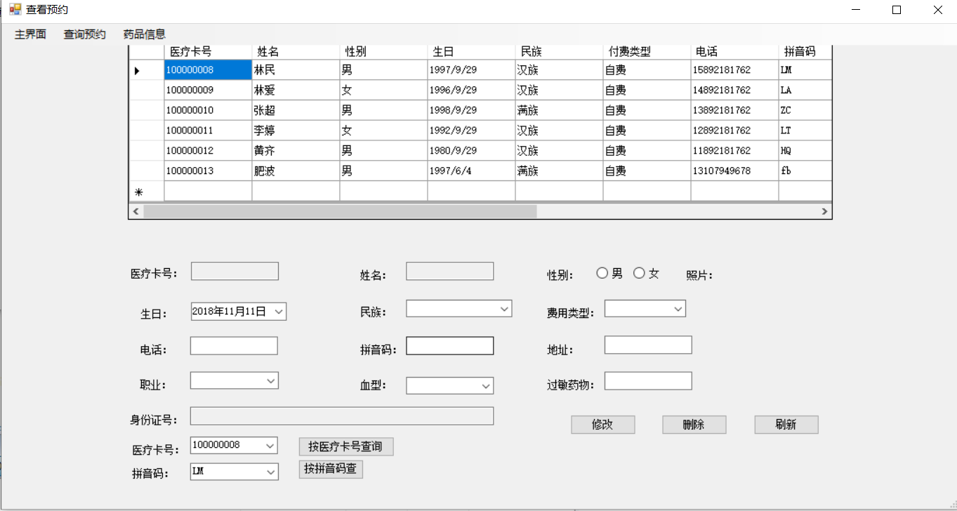
Task: Select cell 100000008 in the grid
Action: (208, 70)
